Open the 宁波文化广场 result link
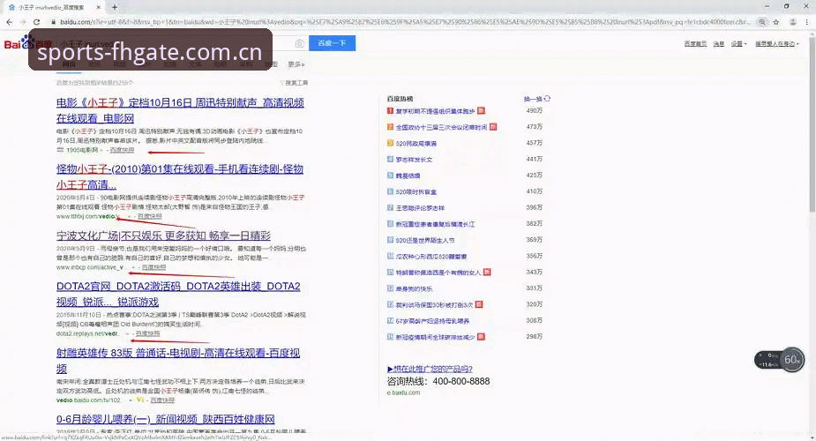 (x=163, y=235)
